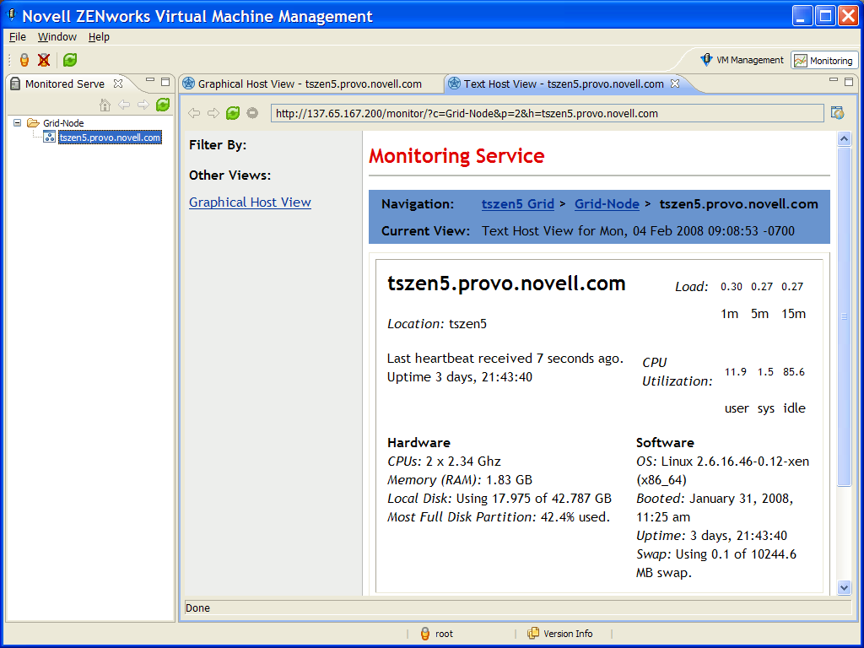This screenshot has height=648, width=864.
Task: Click the forward arrow in Monitored Servers panel
Action: tap(143, 105)
